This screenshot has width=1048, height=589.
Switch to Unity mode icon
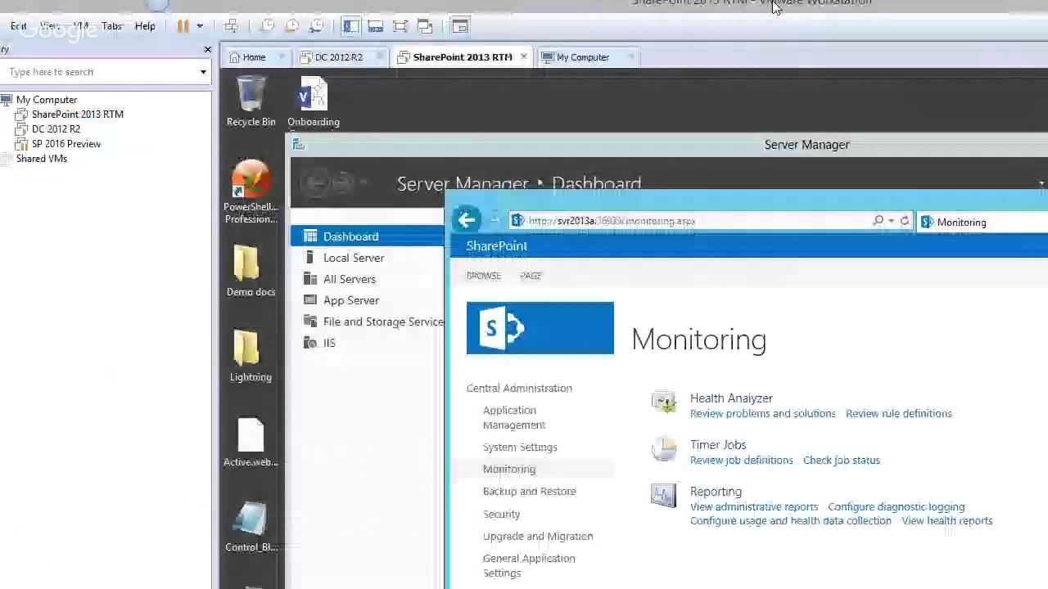(424, 26)
